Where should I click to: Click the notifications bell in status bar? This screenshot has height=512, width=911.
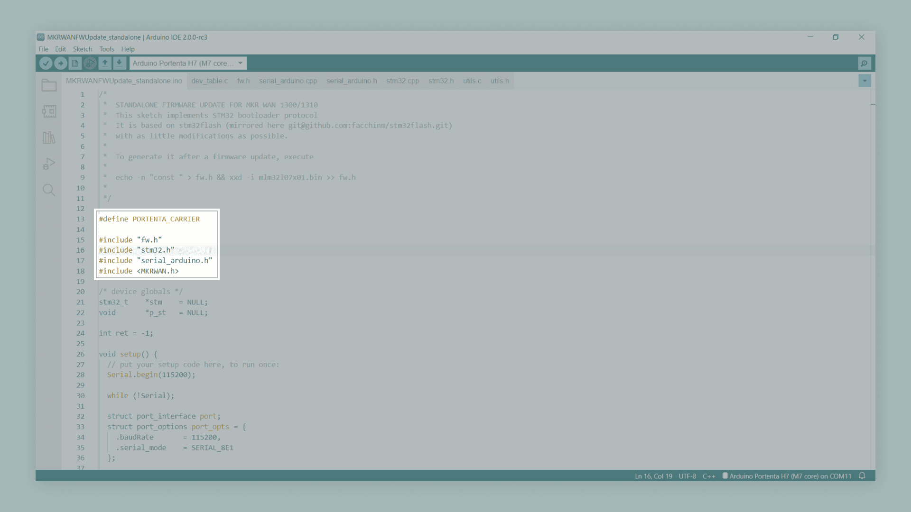pyautogui.click(x=862, y=476)
